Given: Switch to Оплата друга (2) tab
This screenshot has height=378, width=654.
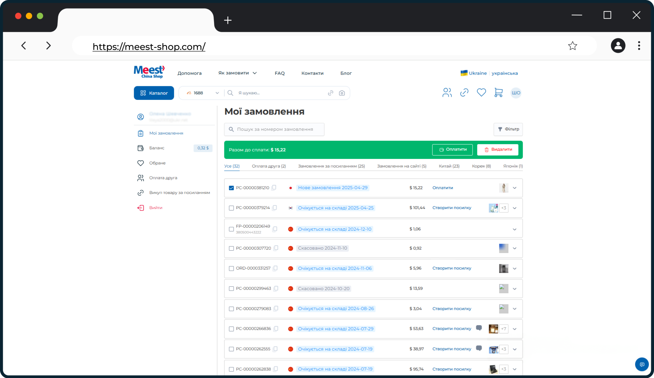Looking at the screenshot, I should pyautogui.click(x=269, y=166).
